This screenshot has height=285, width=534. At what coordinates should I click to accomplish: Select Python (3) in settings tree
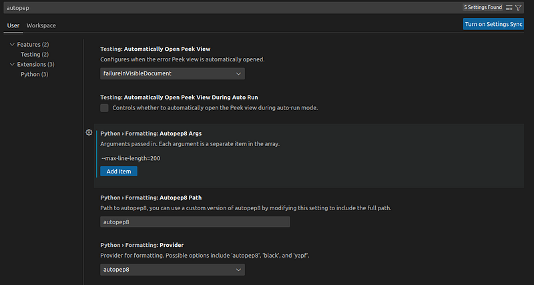35,74
